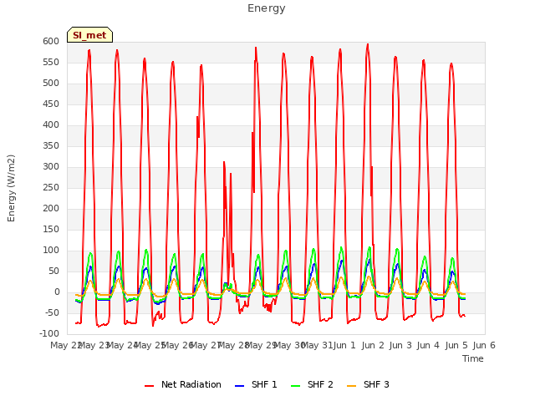Click the 550 y-axis tick label

click(x=51, y=63)
